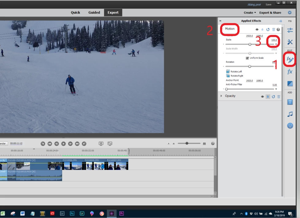
Task: Toggle the Motion effect eye icon
Action: tap(257, 30)
